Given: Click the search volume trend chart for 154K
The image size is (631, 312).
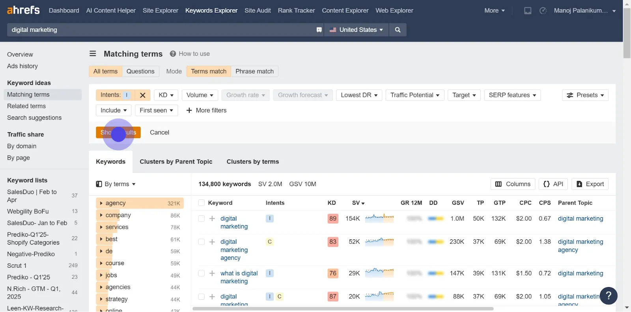Looking at the screenshot, I should coord(379,218).
